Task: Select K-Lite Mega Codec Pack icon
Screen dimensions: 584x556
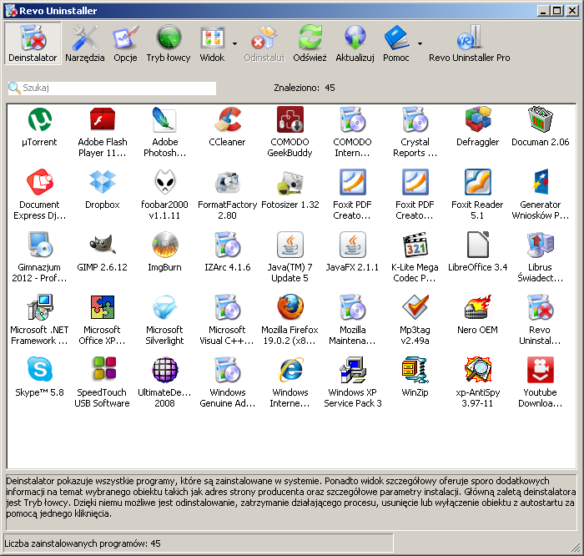Action: pos(415,245)
